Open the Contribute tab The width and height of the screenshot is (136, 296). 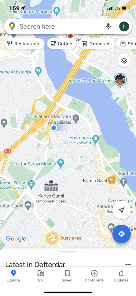94,276
